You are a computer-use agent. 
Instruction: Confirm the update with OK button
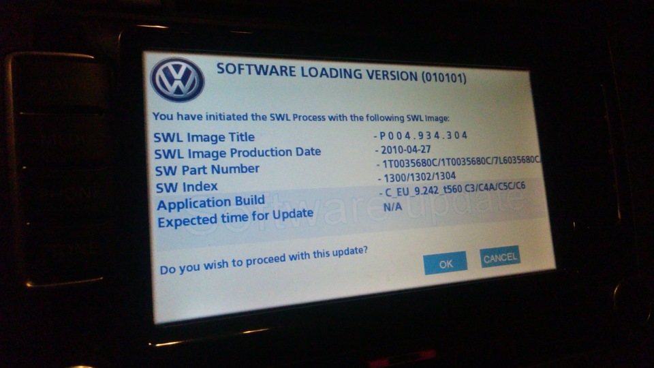point(445,263)
